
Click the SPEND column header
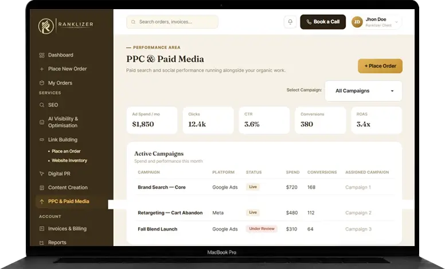coord(292,172)
